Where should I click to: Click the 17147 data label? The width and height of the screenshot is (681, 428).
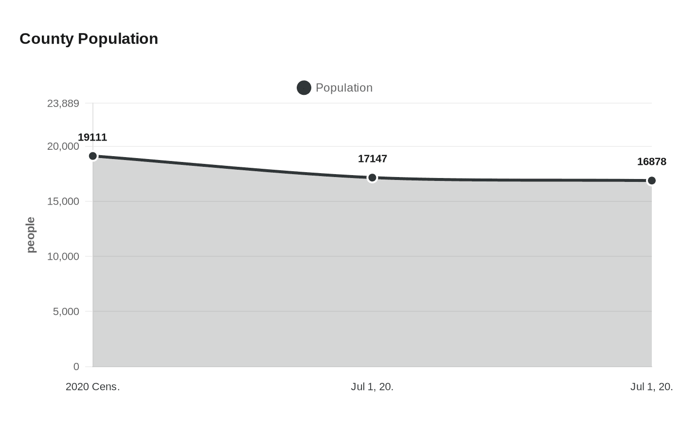(x=373, y=159)
